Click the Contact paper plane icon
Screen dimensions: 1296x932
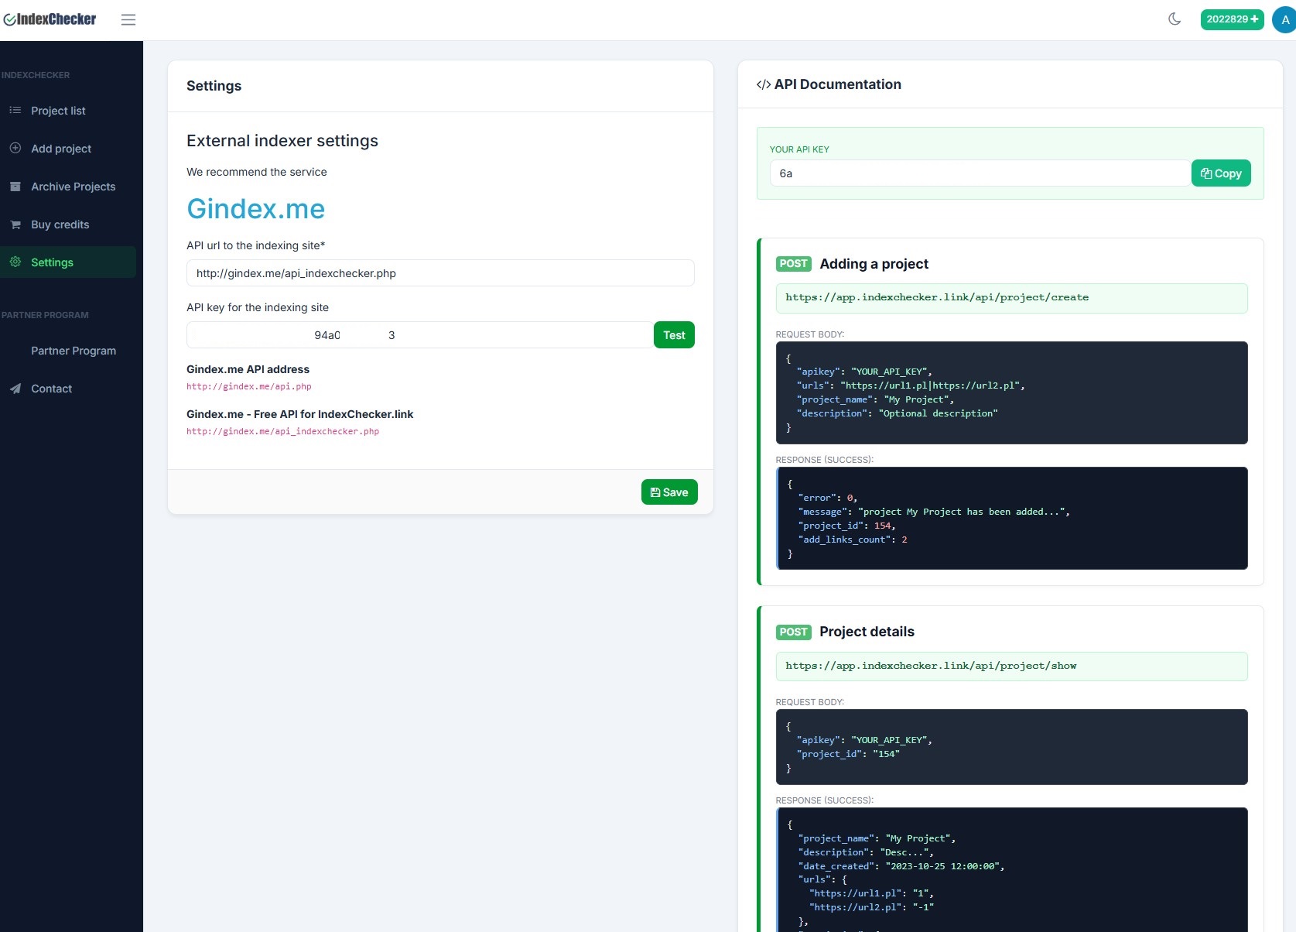(x=15, y=389)
